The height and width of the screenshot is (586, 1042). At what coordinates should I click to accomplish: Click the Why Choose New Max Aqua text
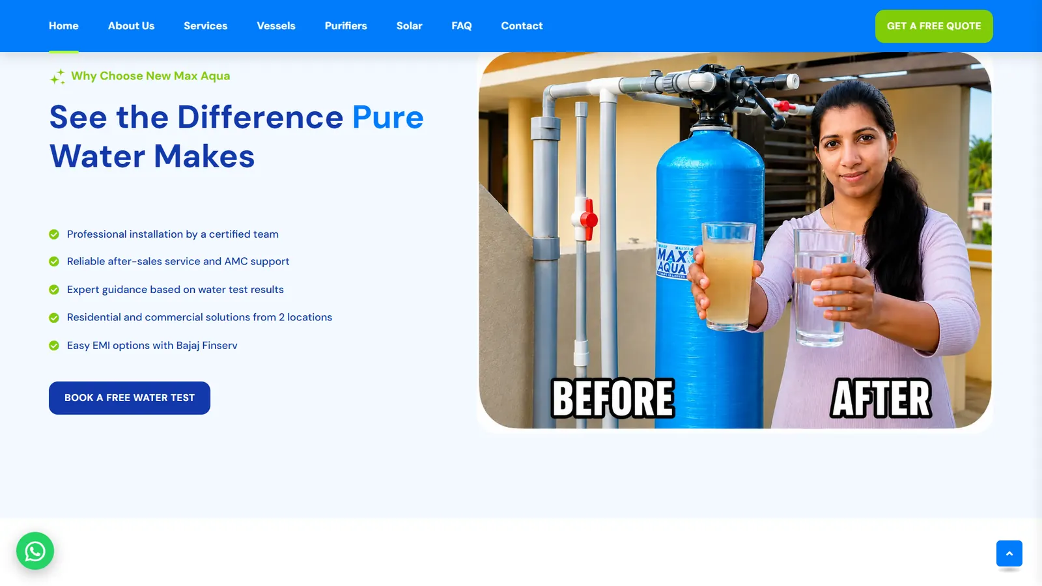pyautogui.click(x=150, y=76)
